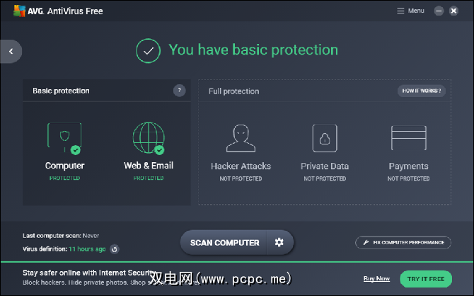Click the Web & Email Protected label
Screen dimensions: 474x296
point(148,178)
